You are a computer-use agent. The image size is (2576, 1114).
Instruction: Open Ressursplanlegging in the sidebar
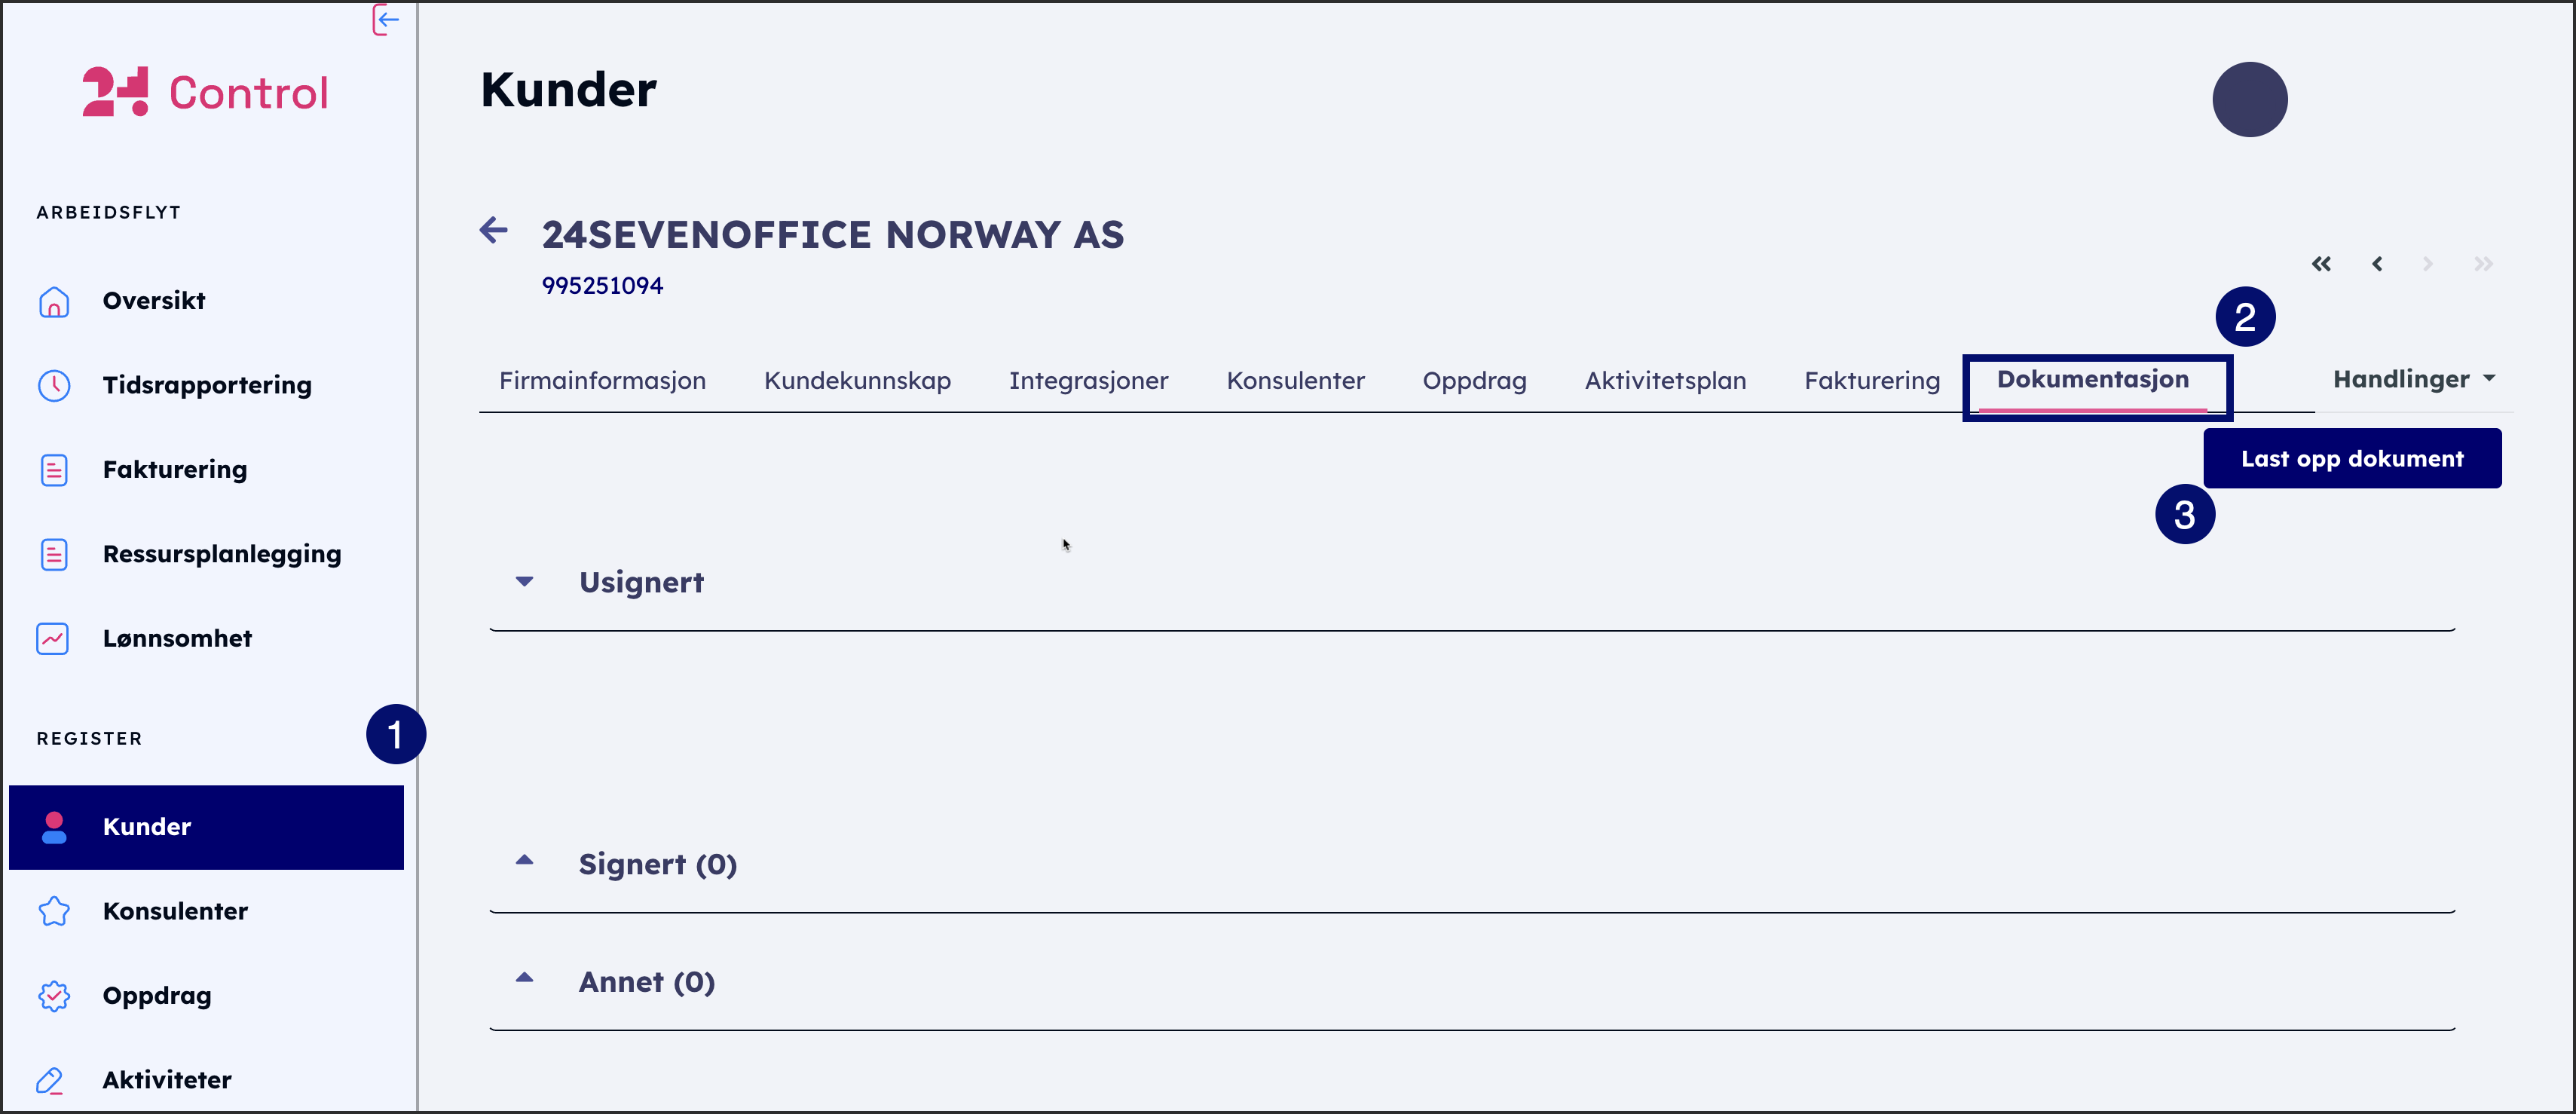click(x=221, y=554)
